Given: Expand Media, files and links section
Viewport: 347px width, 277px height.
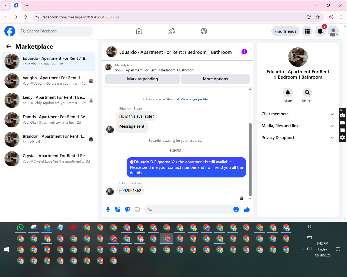Looking at the screenshot, I should (298, 126).
